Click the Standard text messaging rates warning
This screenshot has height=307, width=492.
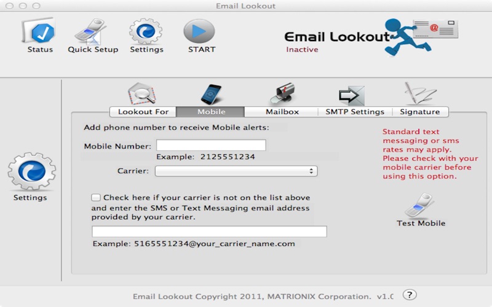point(430,154)
